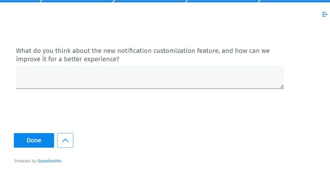Open the QuestionPro link
Viewport: 330px width, 175px height.
point(49,161)
